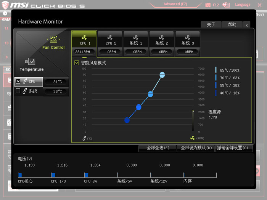The height and width of the screenshot is (200, 267).
Task: Select the CPU 1 fan icon tab
Action: pos(84,38)
